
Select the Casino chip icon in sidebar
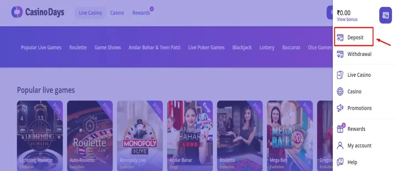(340, 92)
